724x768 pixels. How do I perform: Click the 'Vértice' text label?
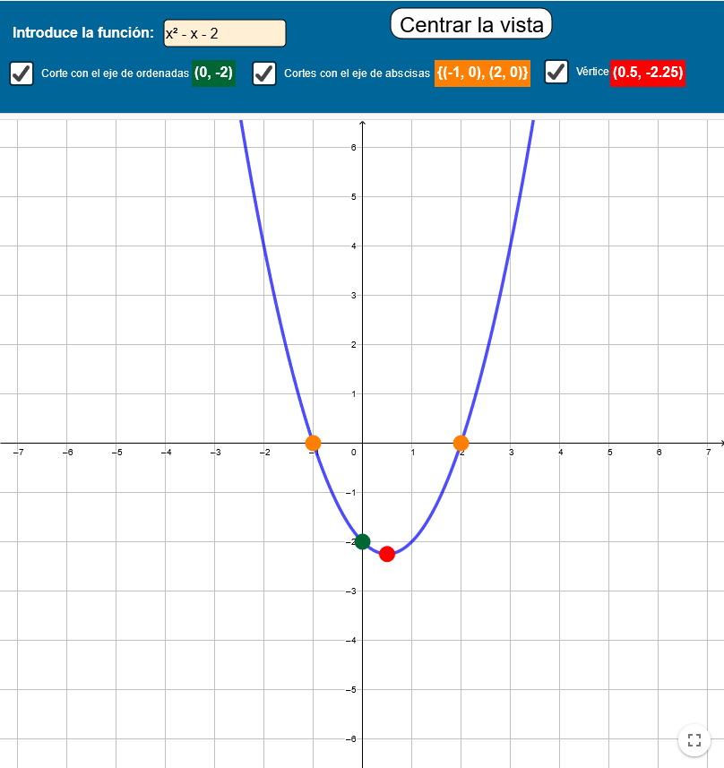pos(592,72)
